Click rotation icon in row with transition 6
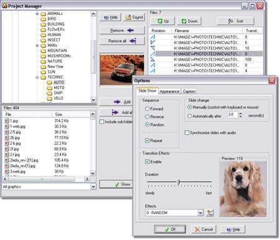Image resolution: width=280 pixels, height=240 pixels. tap(153, 42)
